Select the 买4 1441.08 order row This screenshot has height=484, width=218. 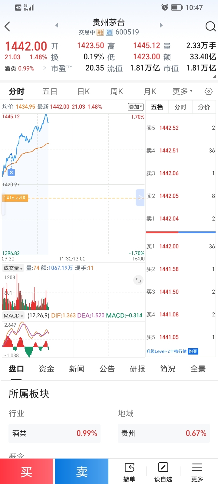tap(180, 315)
